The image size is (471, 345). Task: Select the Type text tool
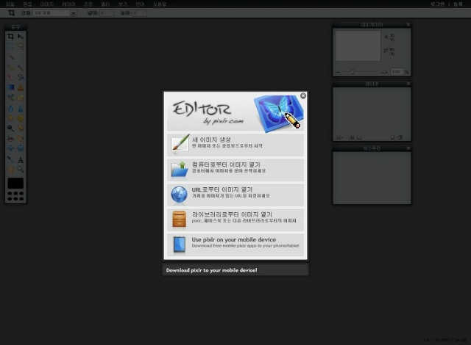click(21, 159)
